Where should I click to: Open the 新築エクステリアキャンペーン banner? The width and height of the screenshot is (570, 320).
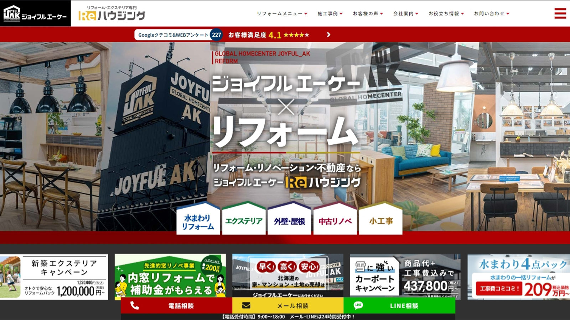point(54,277)
